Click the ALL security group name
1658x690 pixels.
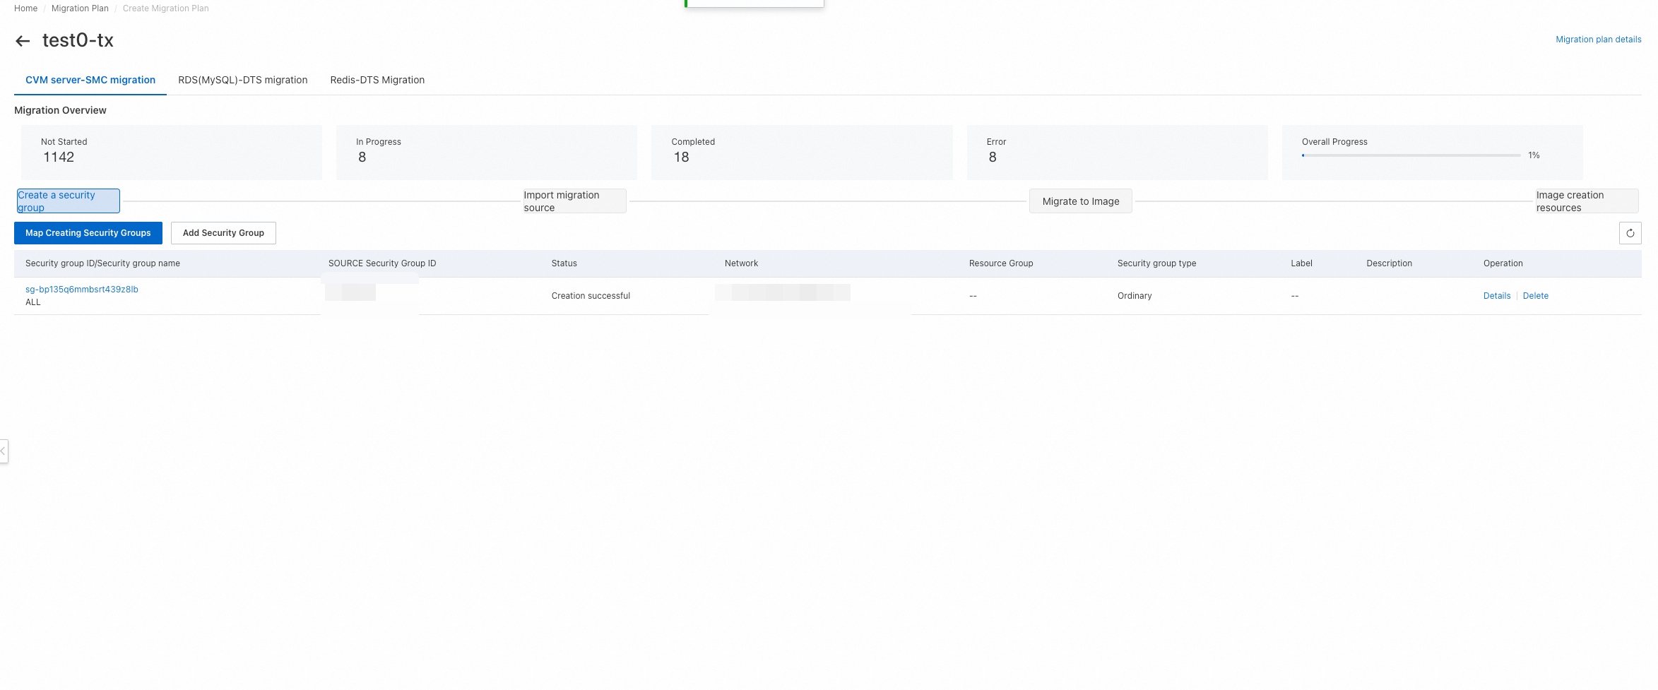click(x=33, y=302)
